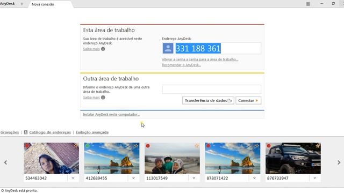Expand dropdown for session 534463042
This screenshot has width=344, height=193.
click(73, 178)
